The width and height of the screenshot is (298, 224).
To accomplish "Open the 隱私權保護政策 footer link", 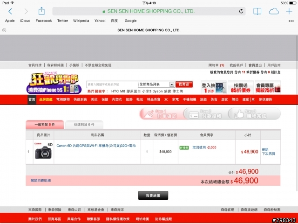I will (x=118, y=219).
